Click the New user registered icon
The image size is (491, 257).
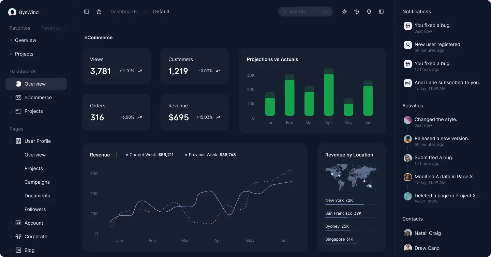click(408, 45)
